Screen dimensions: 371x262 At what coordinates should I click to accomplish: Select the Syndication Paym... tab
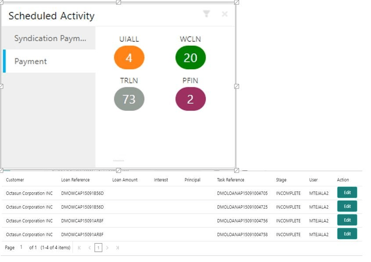50,38
